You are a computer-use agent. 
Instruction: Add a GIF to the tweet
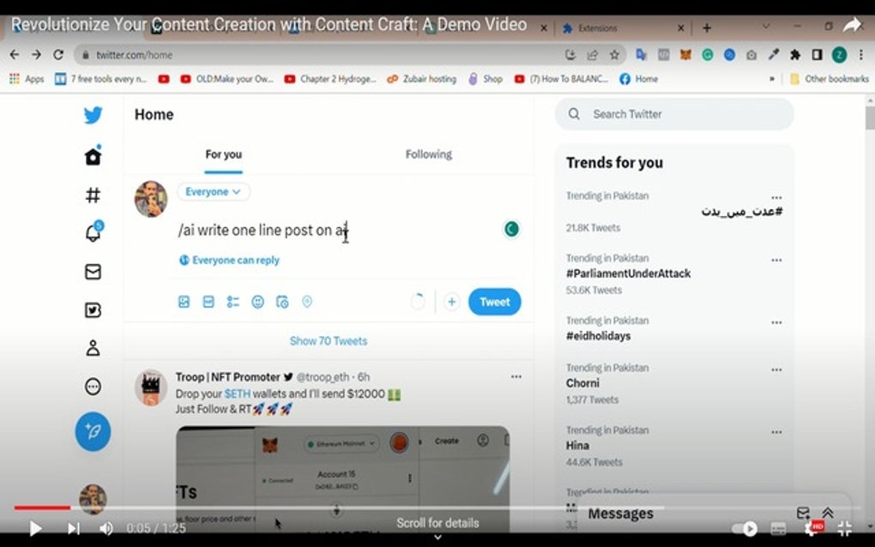pos(208,302)
